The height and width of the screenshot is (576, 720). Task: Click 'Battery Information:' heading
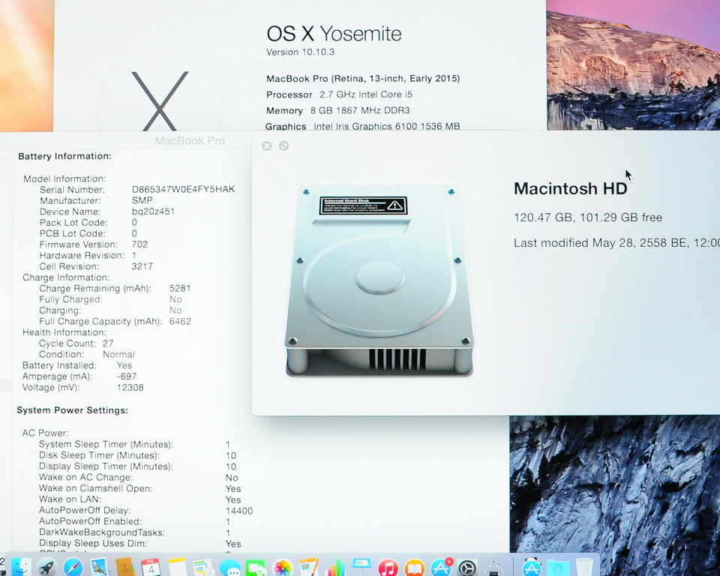(64, 156)
